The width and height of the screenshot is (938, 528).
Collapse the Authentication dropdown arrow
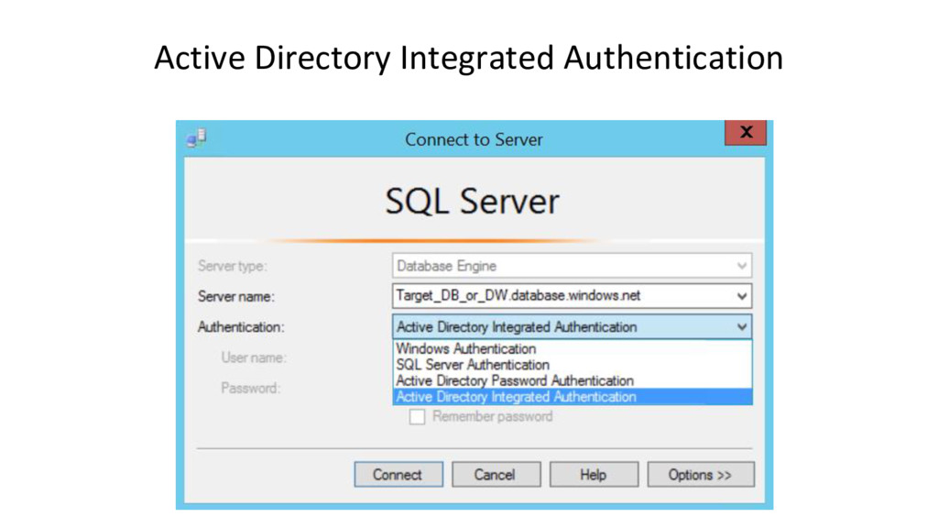click(742, 327)
